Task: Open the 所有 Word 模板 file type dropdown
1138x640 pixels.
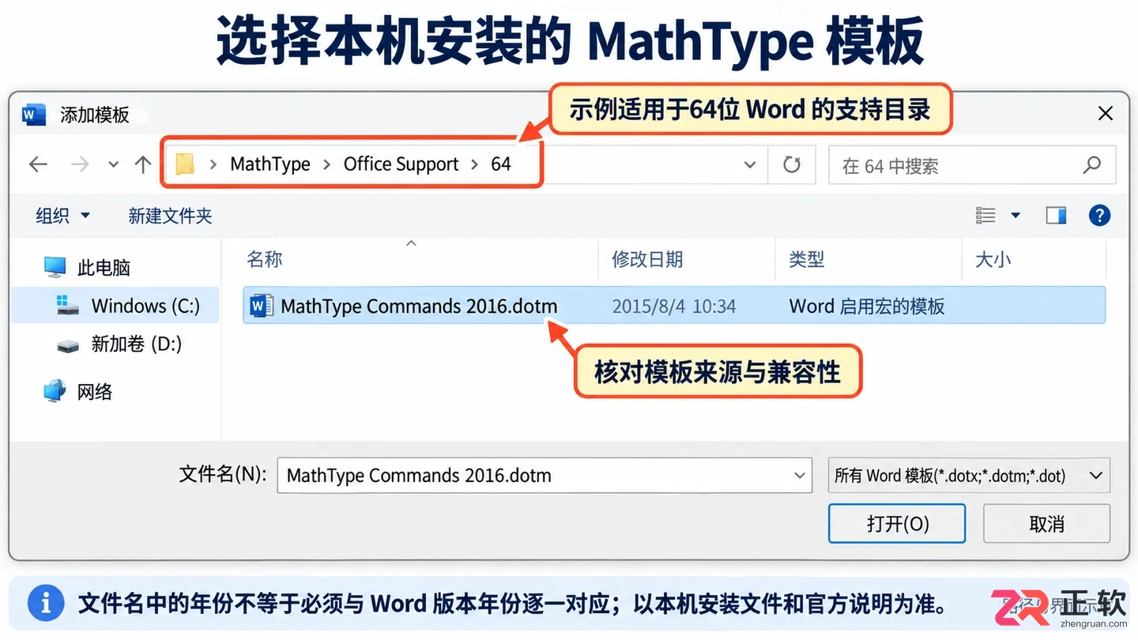Action: coord(969,475)
